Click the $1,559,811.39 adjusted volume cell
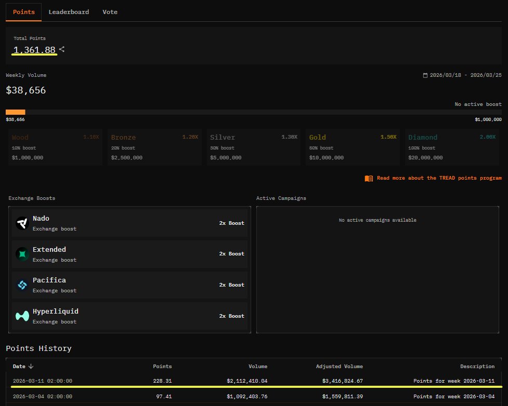The image size is (508, 406). [343, 396]
